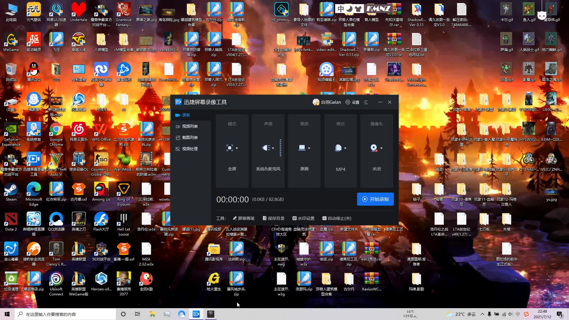The width and height of the screenshot is (569, 320).
Task: Select the Among Us desktop icon
Action: (101, 192)
